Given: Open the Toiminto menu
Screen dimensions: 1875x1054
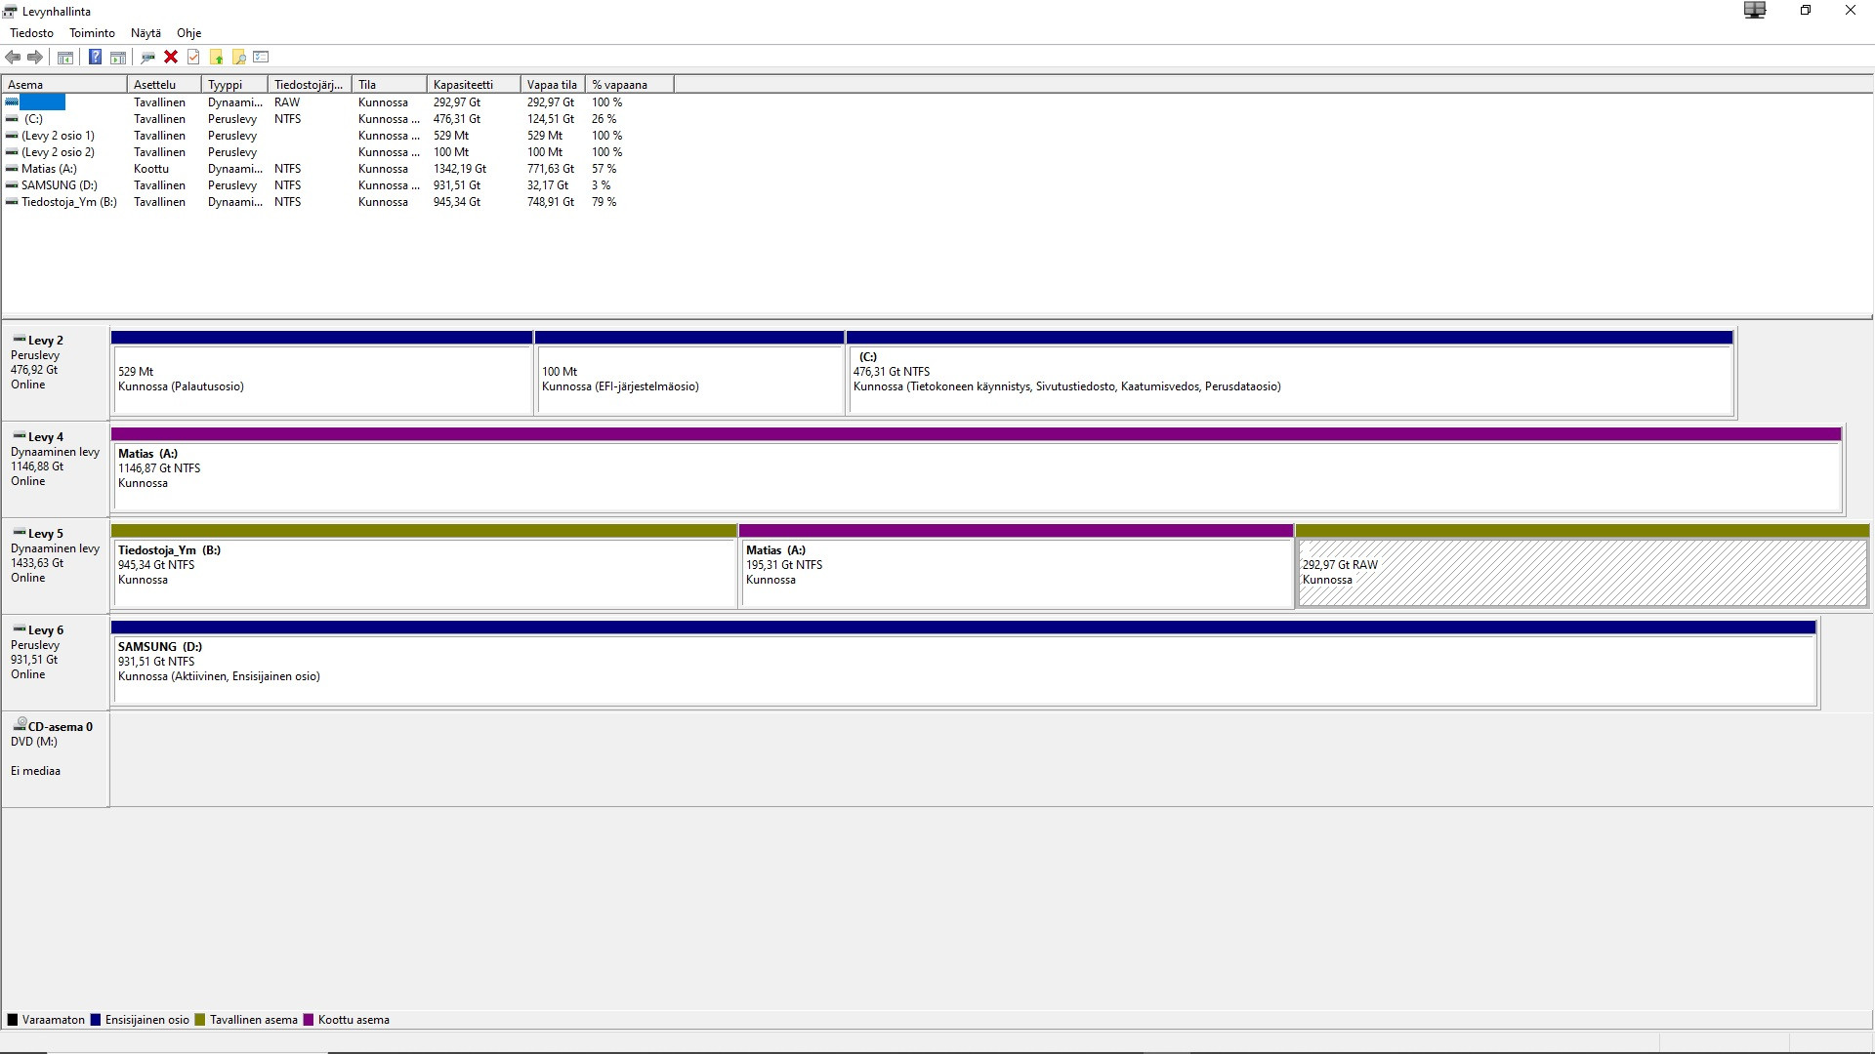Looking at the screenshot, I should [x=92, y=33].
